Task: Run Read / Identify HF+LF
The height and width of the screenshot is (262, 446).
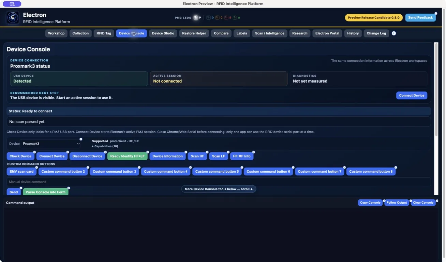Action: 128,156
